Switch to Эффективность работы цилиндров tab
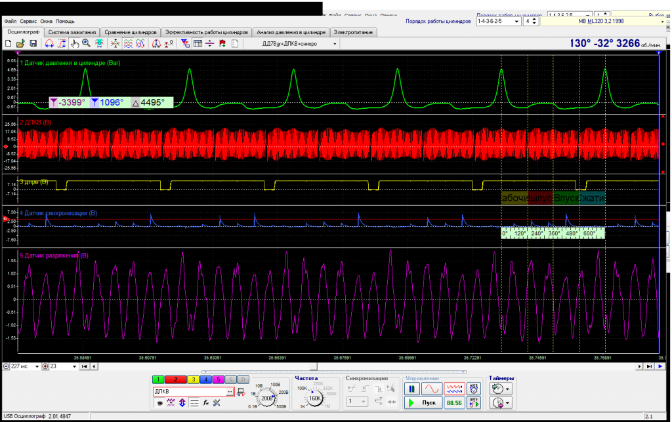The height and width of the screenshot is (422, 672). pos(207,32)
